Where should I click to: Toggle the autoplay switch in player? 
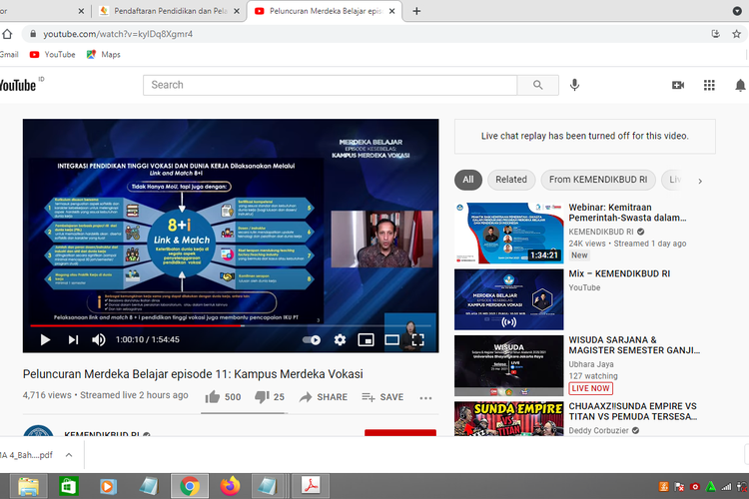coord(312,339)
